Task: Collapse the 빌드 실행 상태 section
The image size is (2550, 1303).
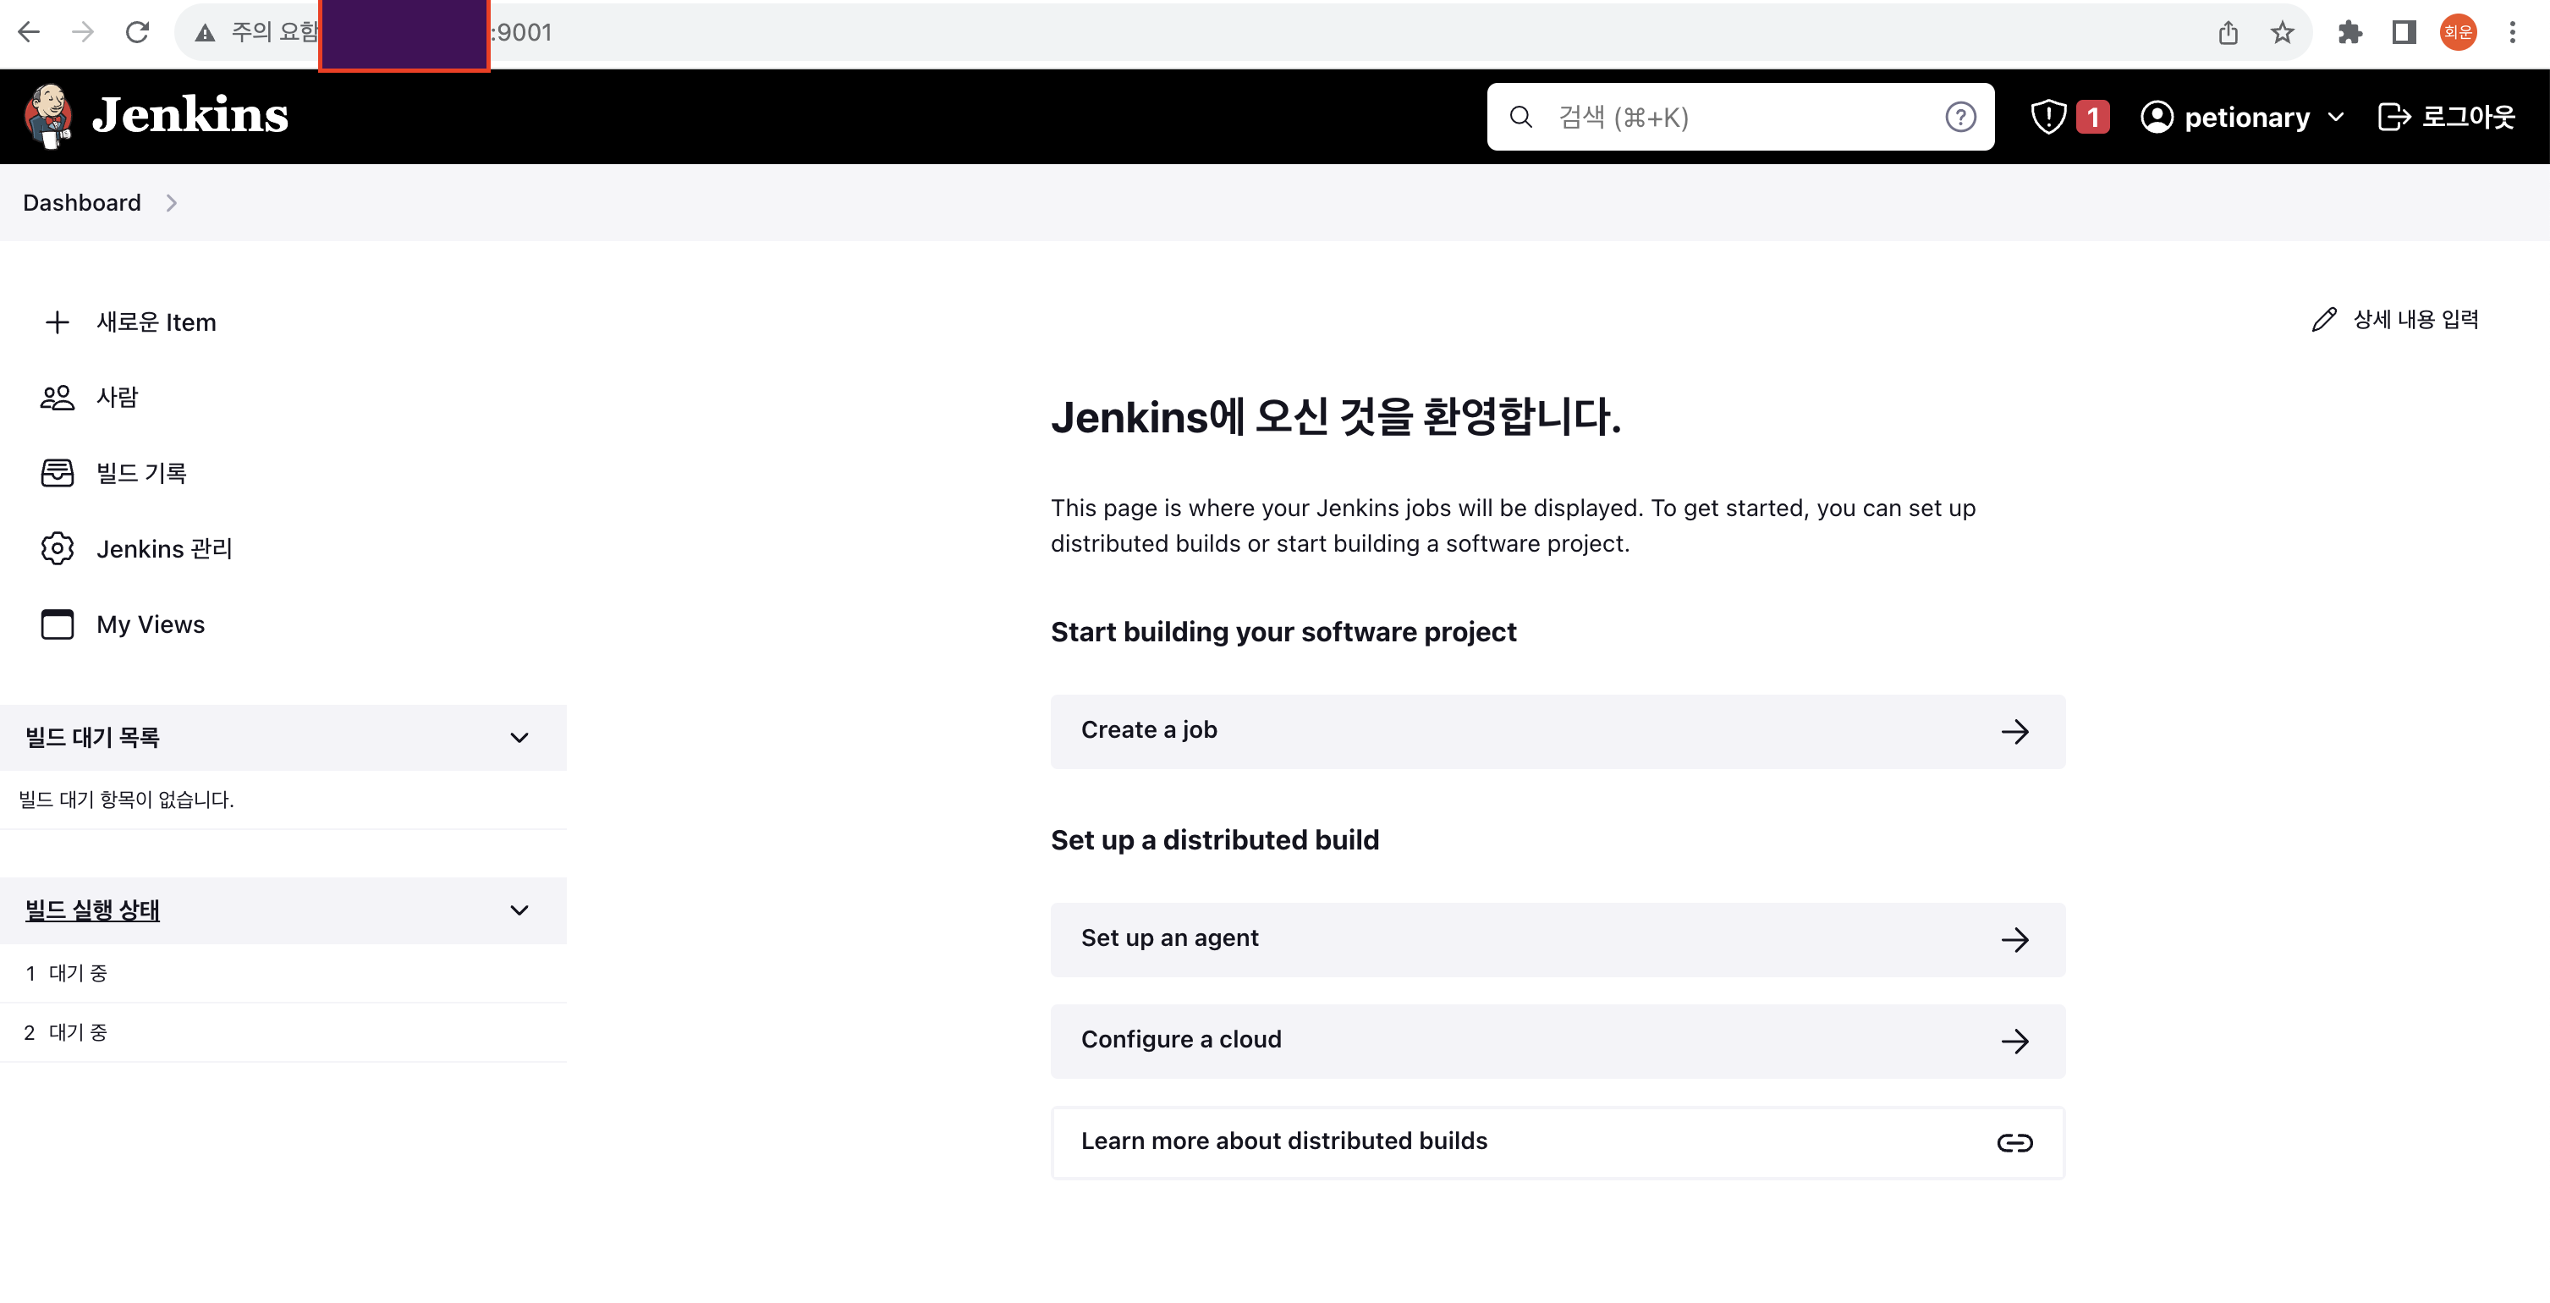Action: 519,910
